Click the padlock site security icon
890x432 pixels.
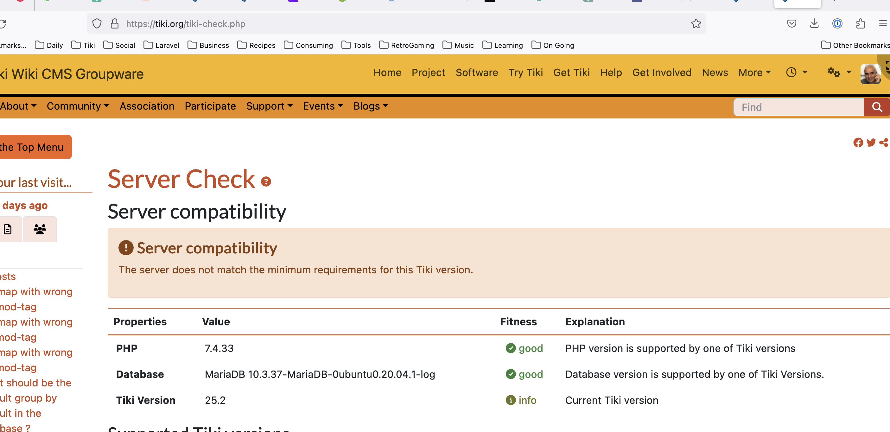tap(115, 24)
